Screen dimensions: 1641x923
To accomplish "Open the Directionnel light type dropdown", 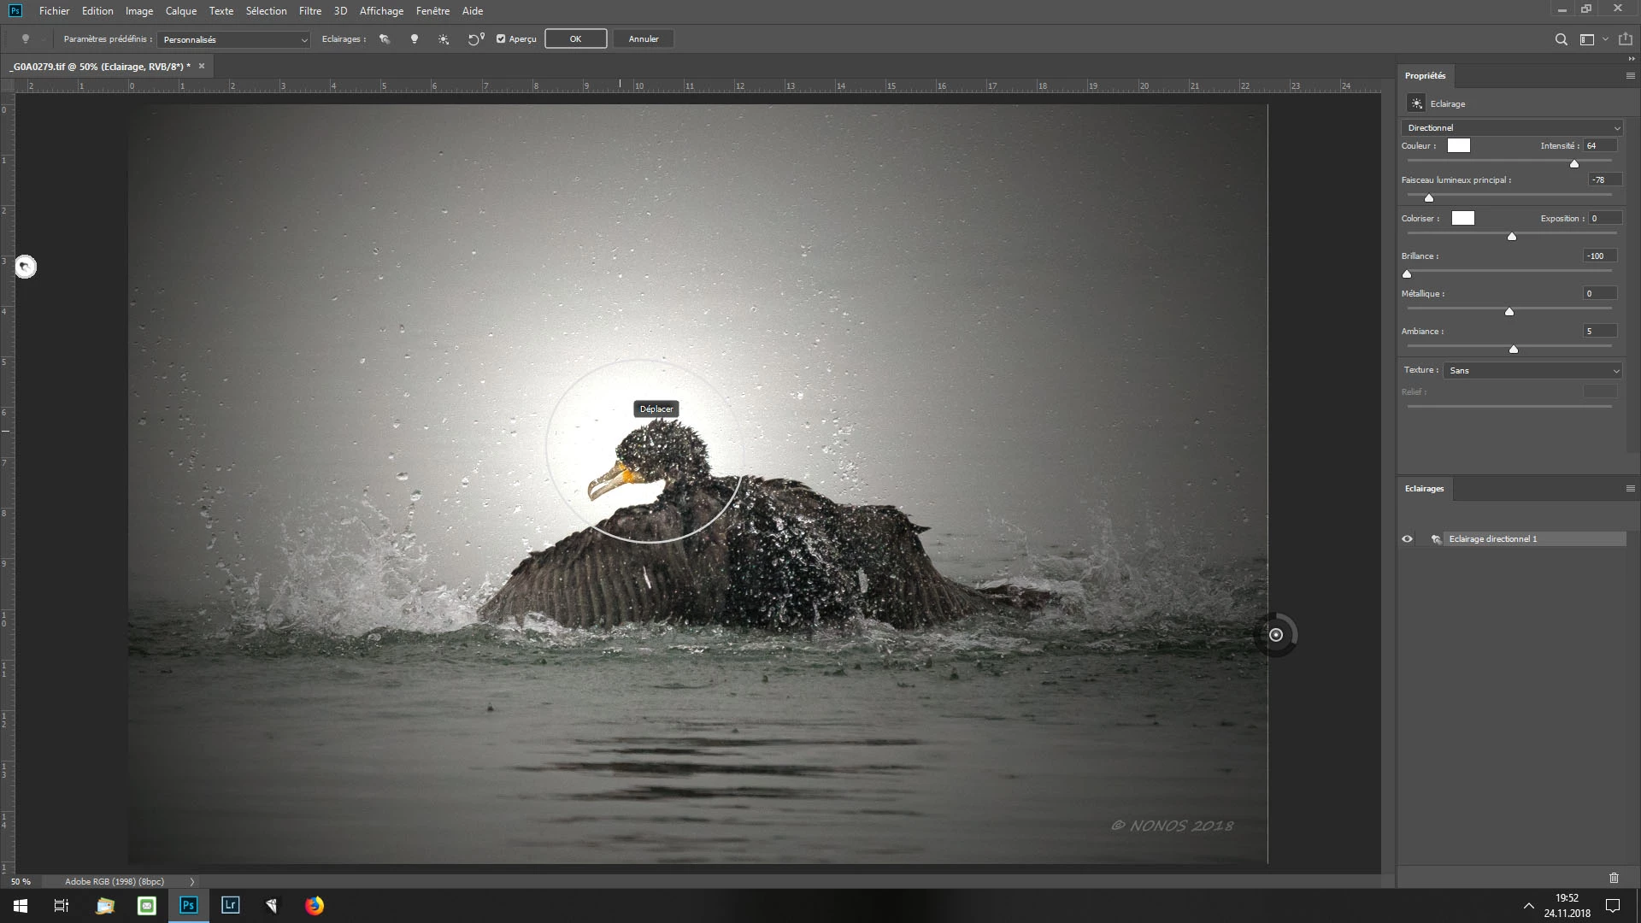I will point(1512,128).
